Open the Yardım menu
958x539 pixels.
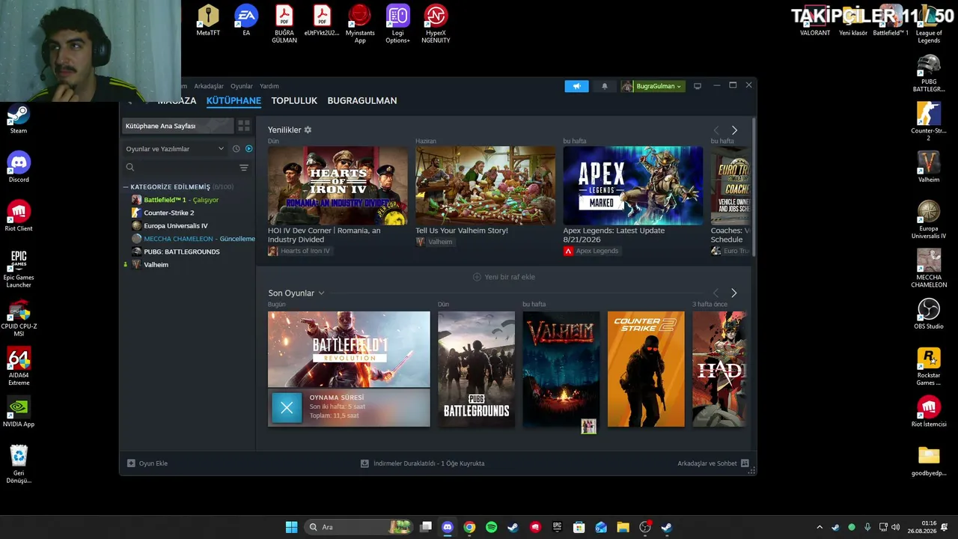click(269, 86)
